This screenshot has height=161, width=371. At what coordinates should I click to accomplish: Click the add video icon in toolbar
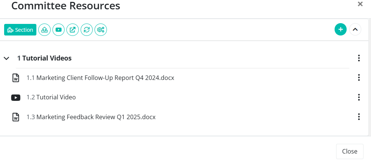(x=59, y=30)
